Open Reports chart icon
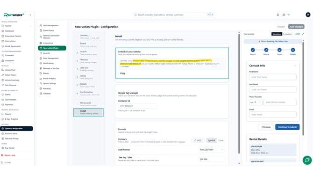 pyautogui.click(x=3, y=114)
